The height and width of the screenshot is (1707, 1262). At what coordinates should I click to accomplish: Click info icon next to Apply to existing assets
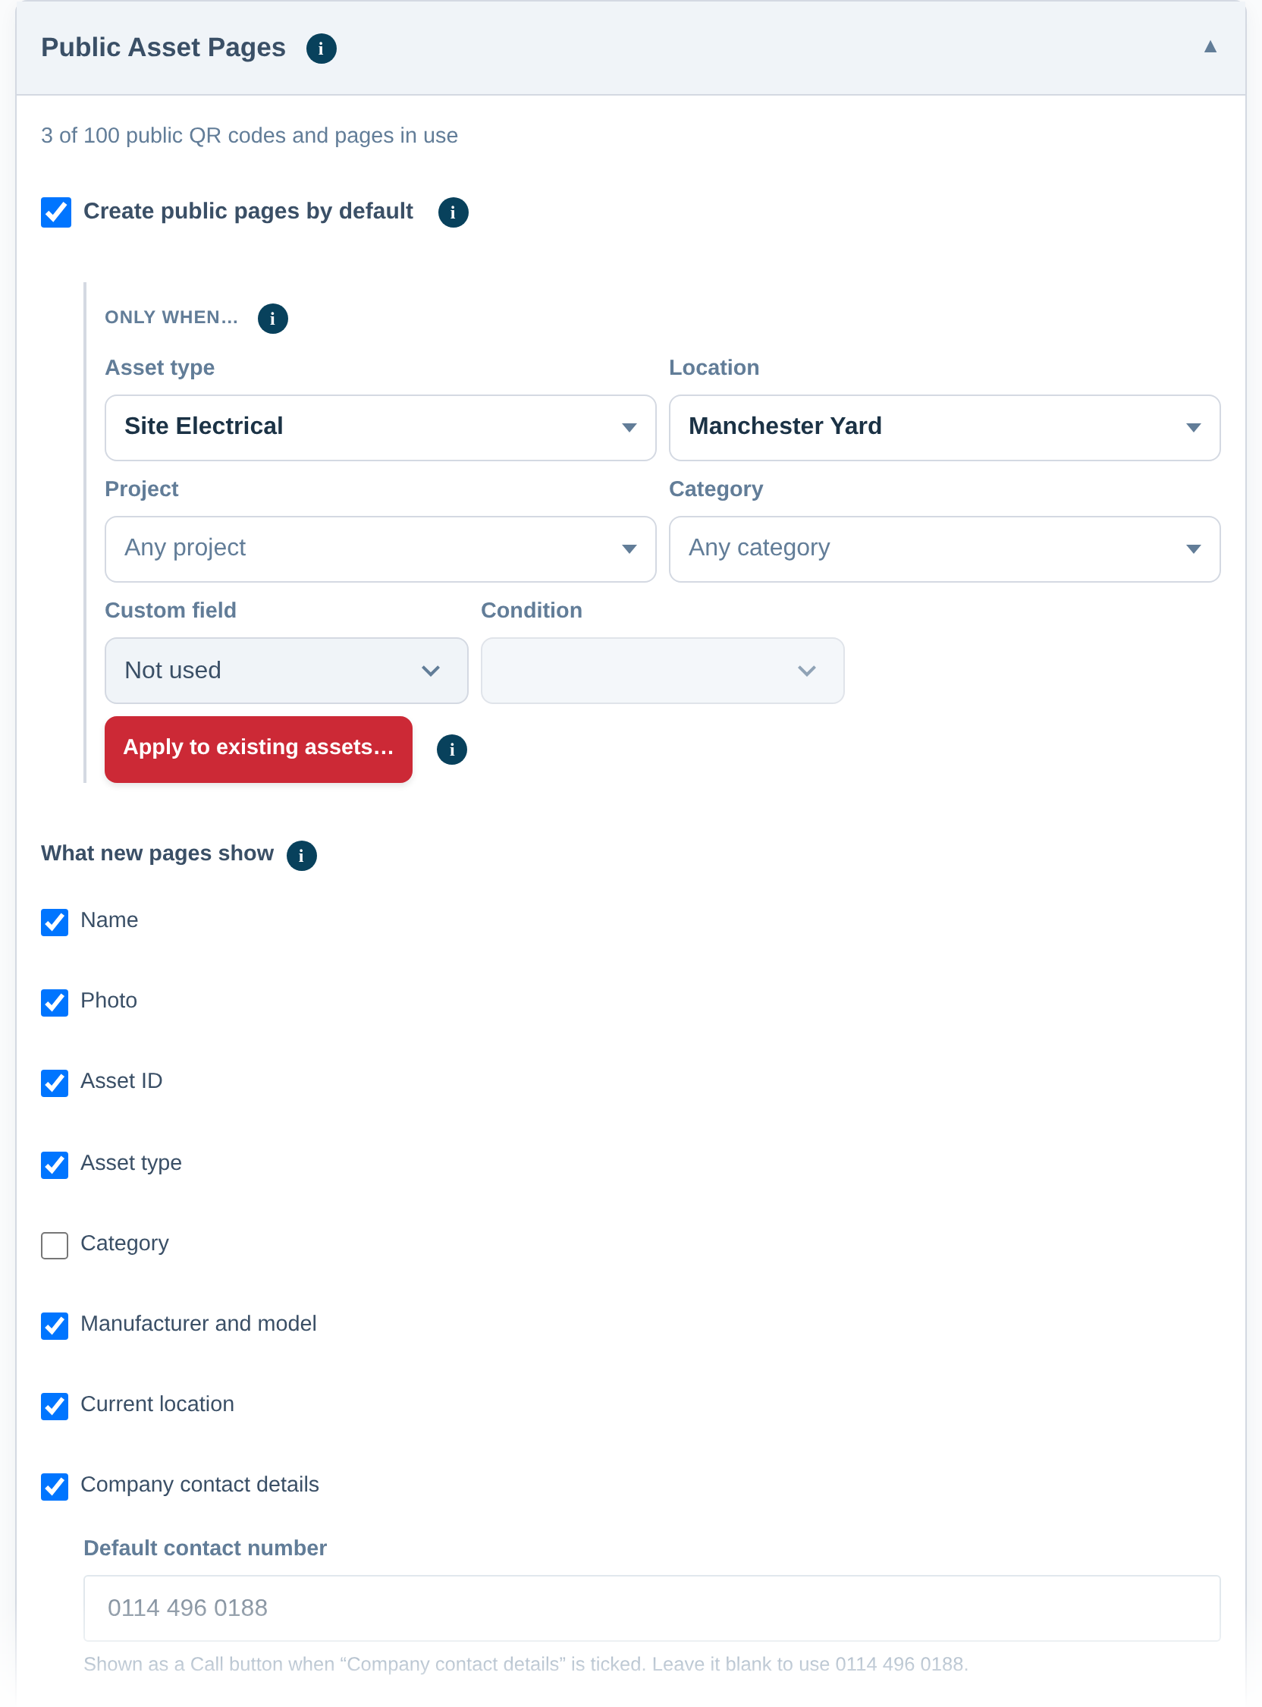[451, 750]
